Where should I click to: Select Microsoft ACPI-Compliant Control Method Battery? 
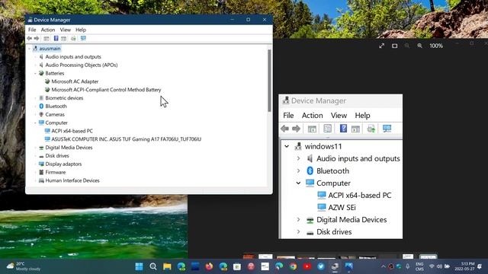point(106,90)
